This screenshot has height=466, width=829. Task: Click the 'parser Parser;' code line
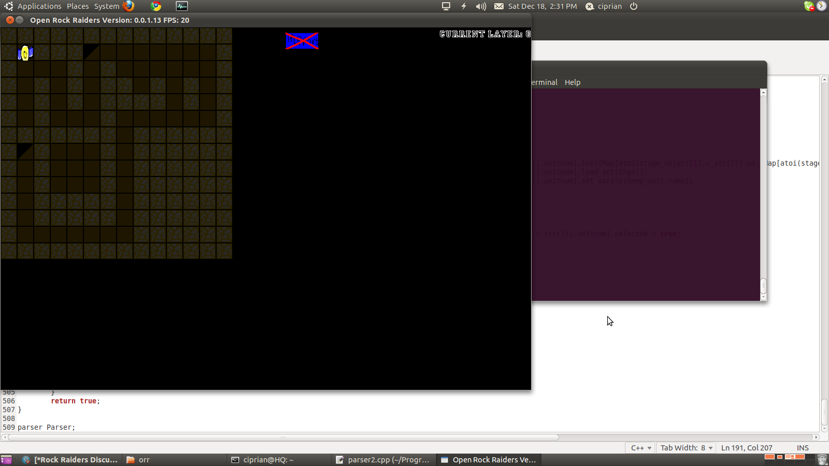pos(46,427)
